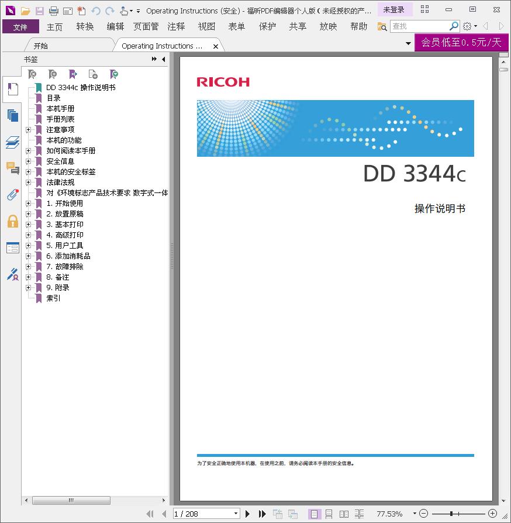Open the page number dropdown

[x=236, y=514]
